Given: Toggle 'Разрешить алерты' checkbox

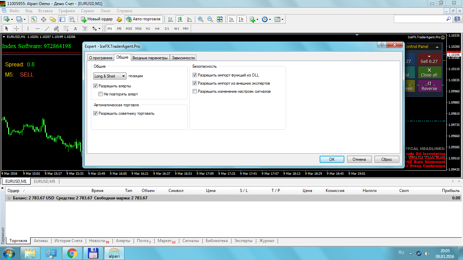Looking at the screenshot, I should pyautogui.click(x=95, y=86).
